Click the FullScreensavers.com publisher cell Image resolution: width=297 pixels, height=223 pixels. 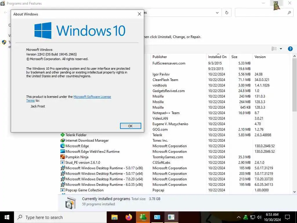coord(169,63)
